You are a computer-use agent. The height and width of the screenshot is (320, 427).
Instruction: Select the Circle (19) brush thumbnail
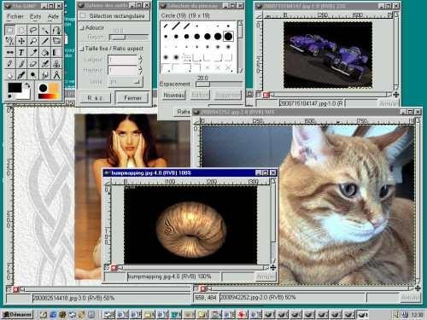click(228, 37)
